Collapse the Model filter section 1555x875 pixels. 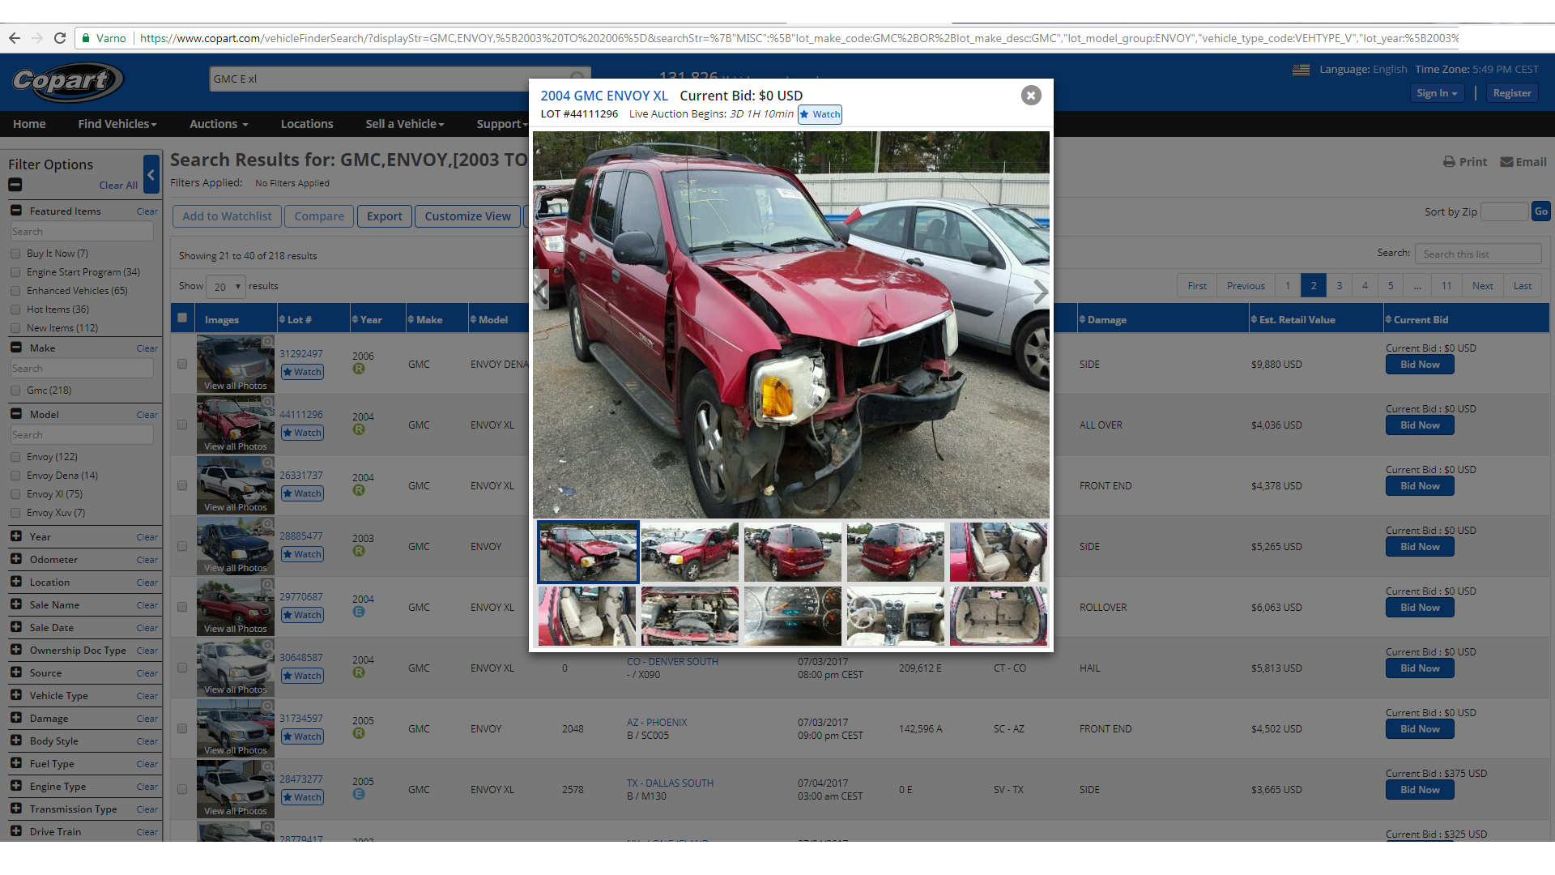pyautogui.click(x=15, y=414)
